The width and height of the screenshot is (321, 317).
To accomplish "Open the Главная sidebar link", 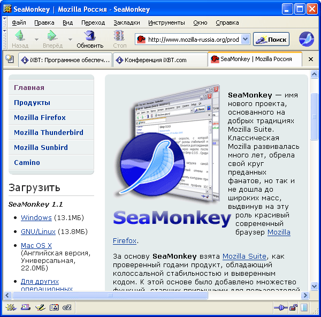I will tap(29, 88).
